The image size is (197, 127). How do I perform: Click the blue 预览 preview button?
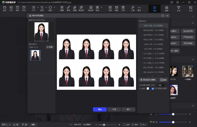(x=100, y=109)
